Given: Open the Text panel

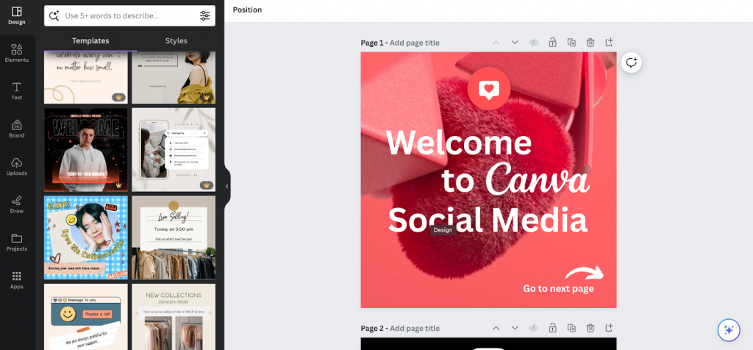Looking at the screenshot, I should (16, 90).
